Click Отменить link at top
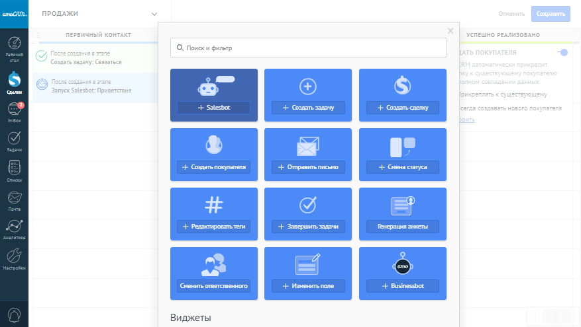Screen dimensions: 581x327 pos(511,14)
